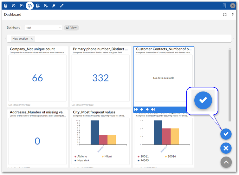Confirm changes with blue checkmark button
Image resolution: width=239 pixels, height=175 pixels.
(226, 134)
